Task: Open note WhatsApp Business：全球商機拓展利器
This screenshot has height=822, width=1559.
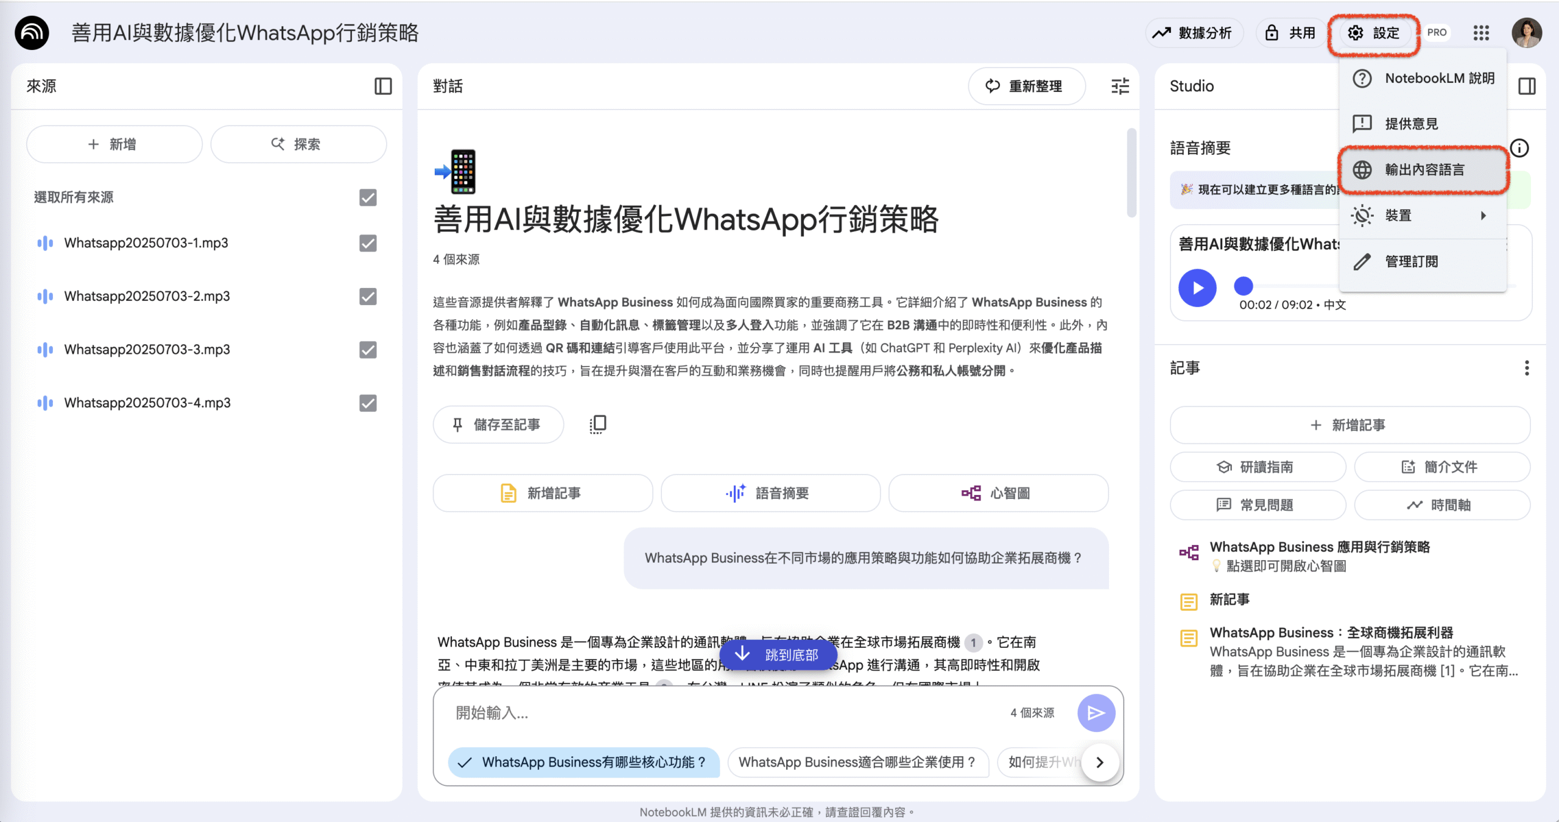Action: [1331, 633]
